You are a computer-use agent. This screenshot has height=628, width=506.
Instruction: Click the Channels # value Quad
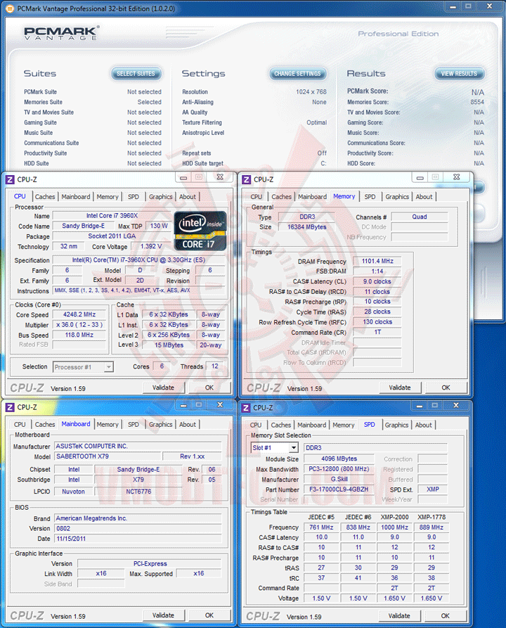point(419,217)
